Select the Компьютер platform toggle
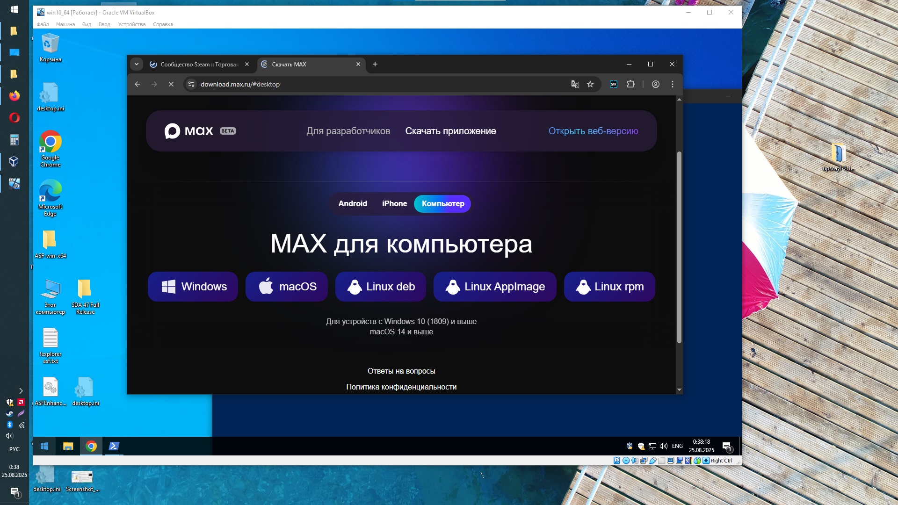The width and height of the screenshot is (898, 505). pyautogui.click(x=442, y=204)
